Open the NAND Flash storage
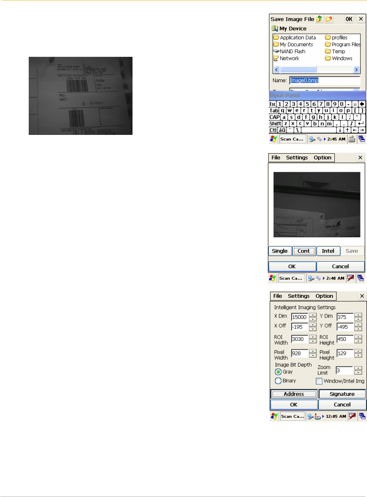Image resolution: width=367 pixels, height=497 pixels. click(289, 51)
